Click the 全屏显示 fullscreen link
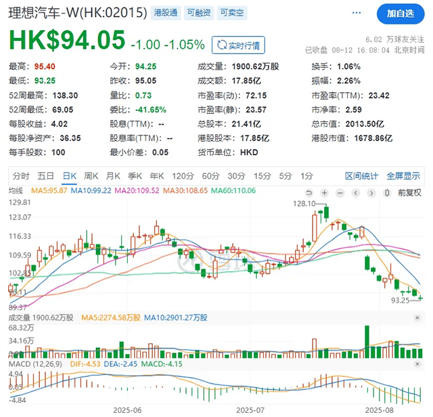Image resolution: width=433 pixels, height=417 pixels. click(x=403, y=176)
